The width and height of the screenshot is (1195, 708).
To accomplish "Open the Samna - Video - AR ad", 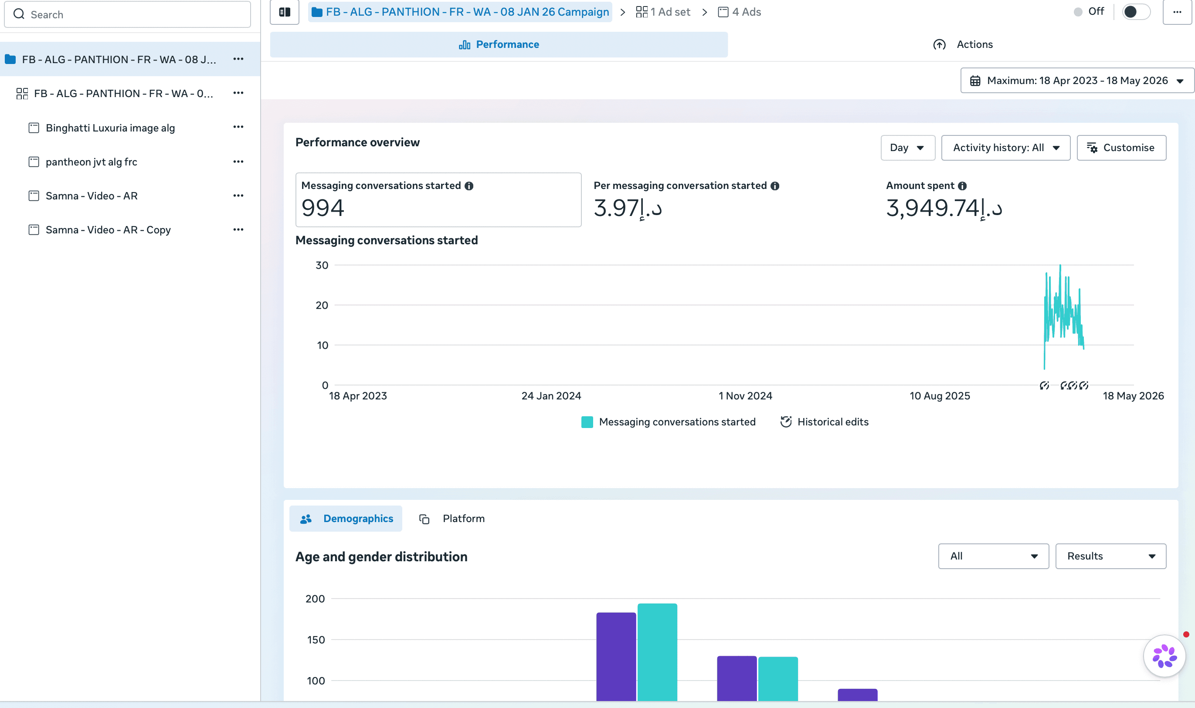I will pyautogui.click(x=92, y=196).
